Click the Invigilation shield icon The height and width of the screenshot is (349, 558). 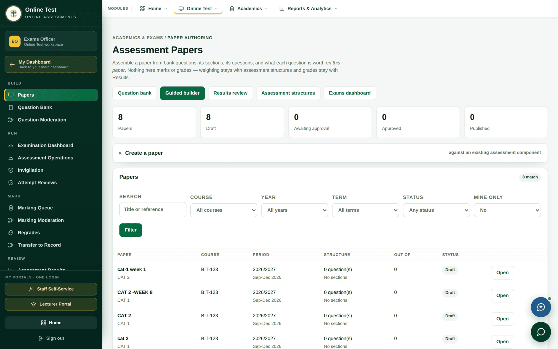11,170
